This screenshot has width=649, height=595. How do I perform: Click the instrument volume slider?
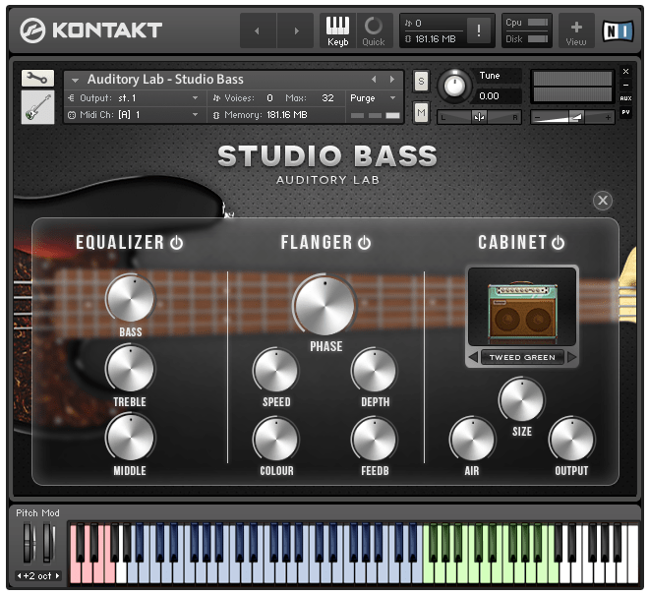(x=572, y=118)
